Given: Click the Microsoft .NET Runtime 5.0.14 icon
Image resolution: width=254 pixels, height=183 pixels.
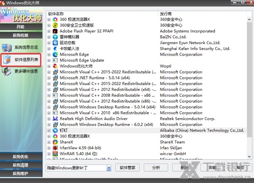Looking at the screenshot, I should click(55, 78).
